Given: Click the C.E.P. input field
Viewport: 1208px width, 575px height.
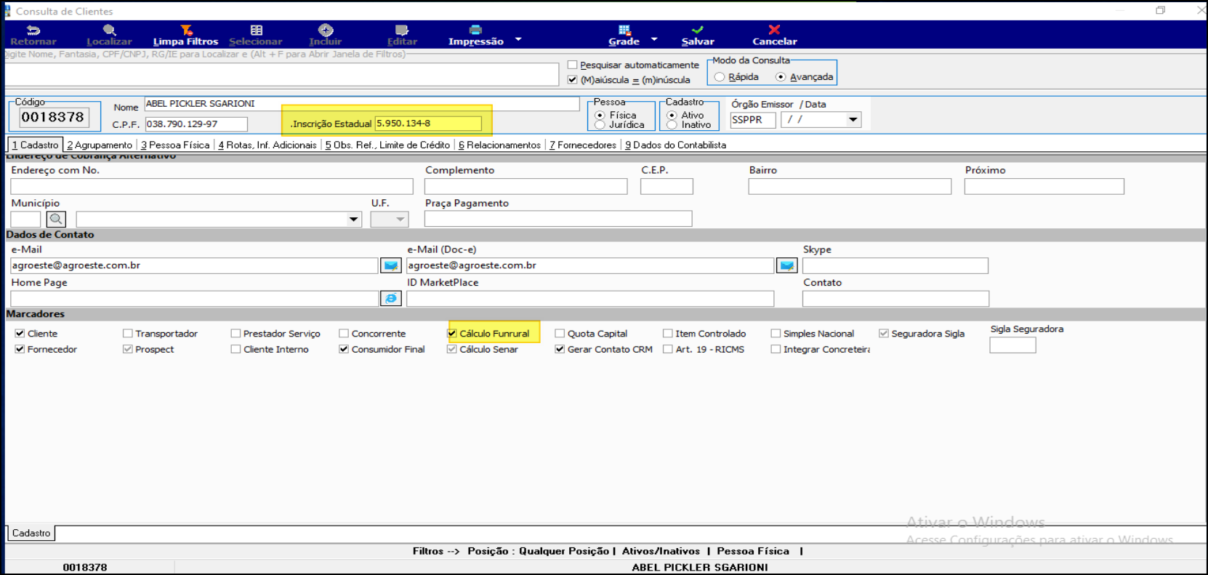Looking at the screenshot, I should (x=667, y=187).
